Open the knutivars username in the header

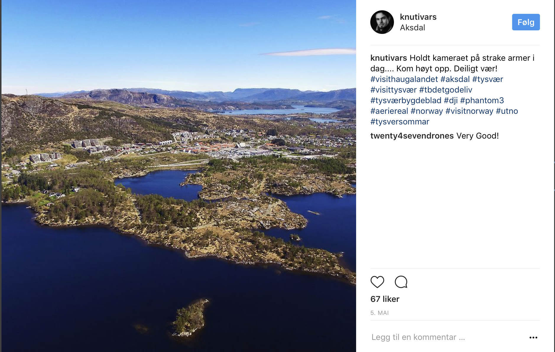pyautogui.click(x=418, y=17)
